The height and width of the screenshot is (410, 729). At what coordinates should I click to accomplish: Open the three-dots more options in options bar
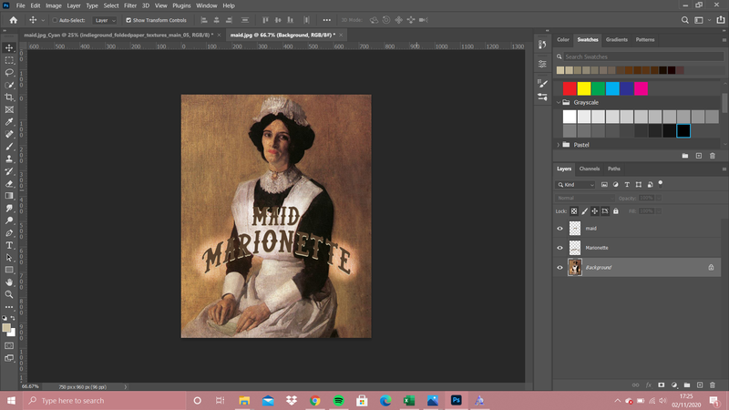coord(327,20)
